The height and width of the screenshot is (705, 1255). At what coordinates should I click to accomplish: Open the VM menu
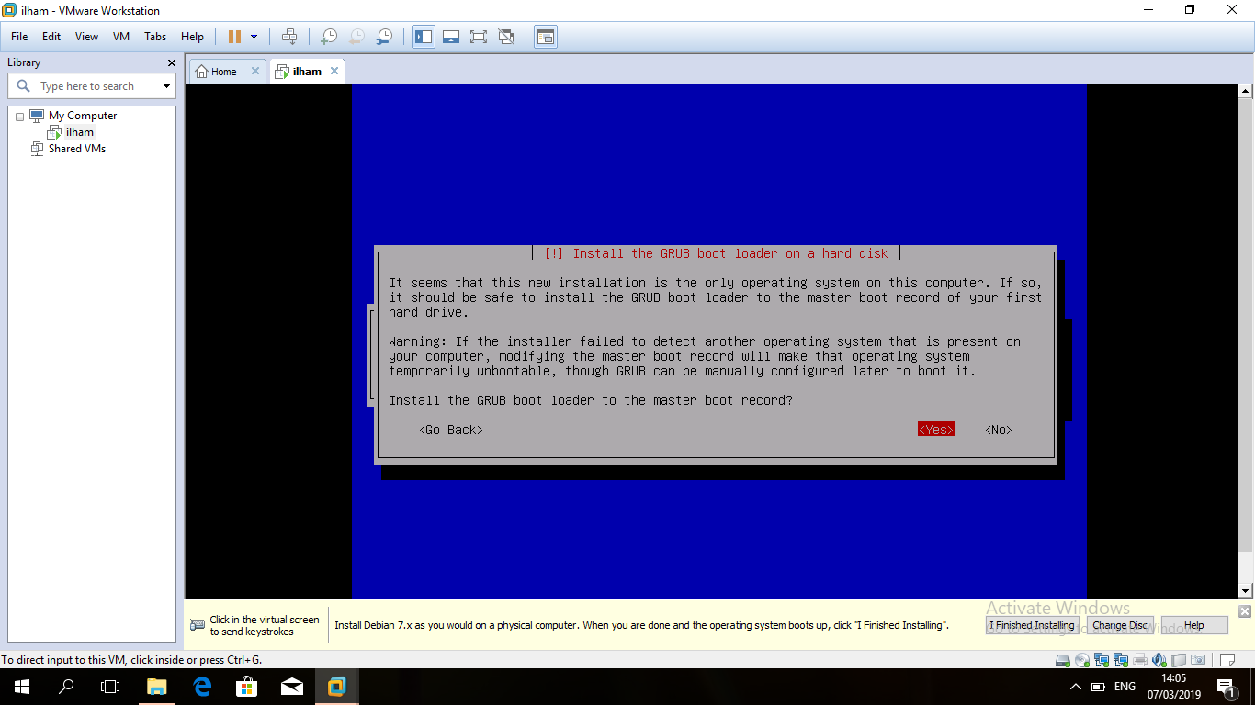(x=121, y=37)
